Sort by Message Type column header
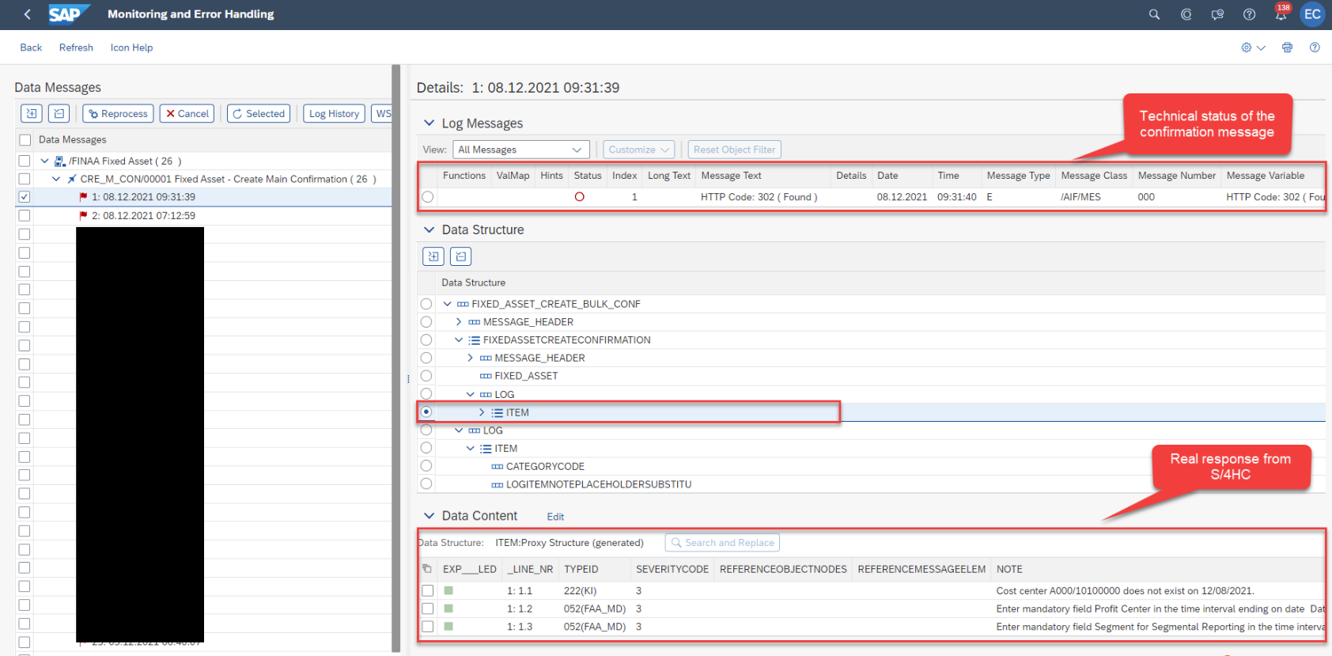The image size is (1332, 656). (1018, 176)
